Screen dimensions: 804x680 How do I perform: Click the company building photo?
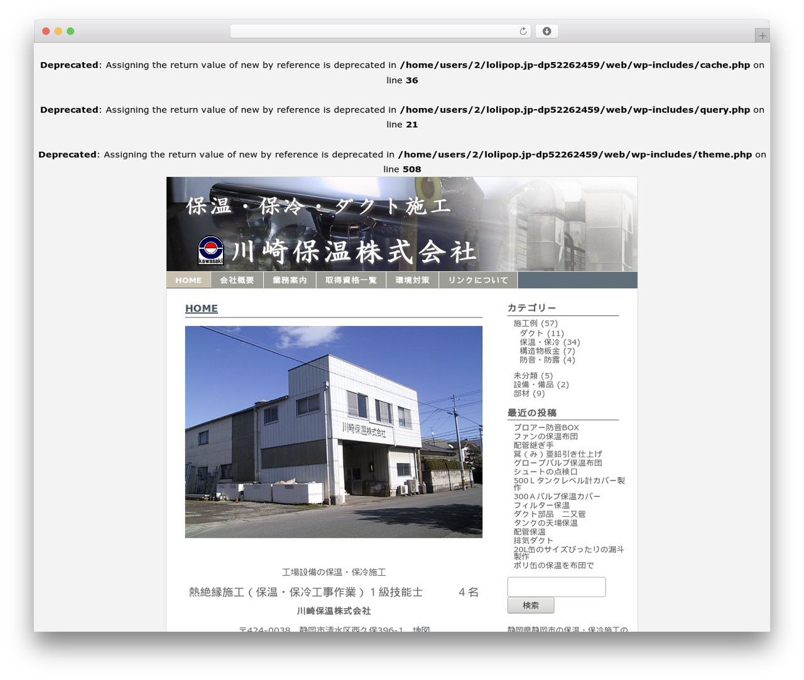pos(334,432)
